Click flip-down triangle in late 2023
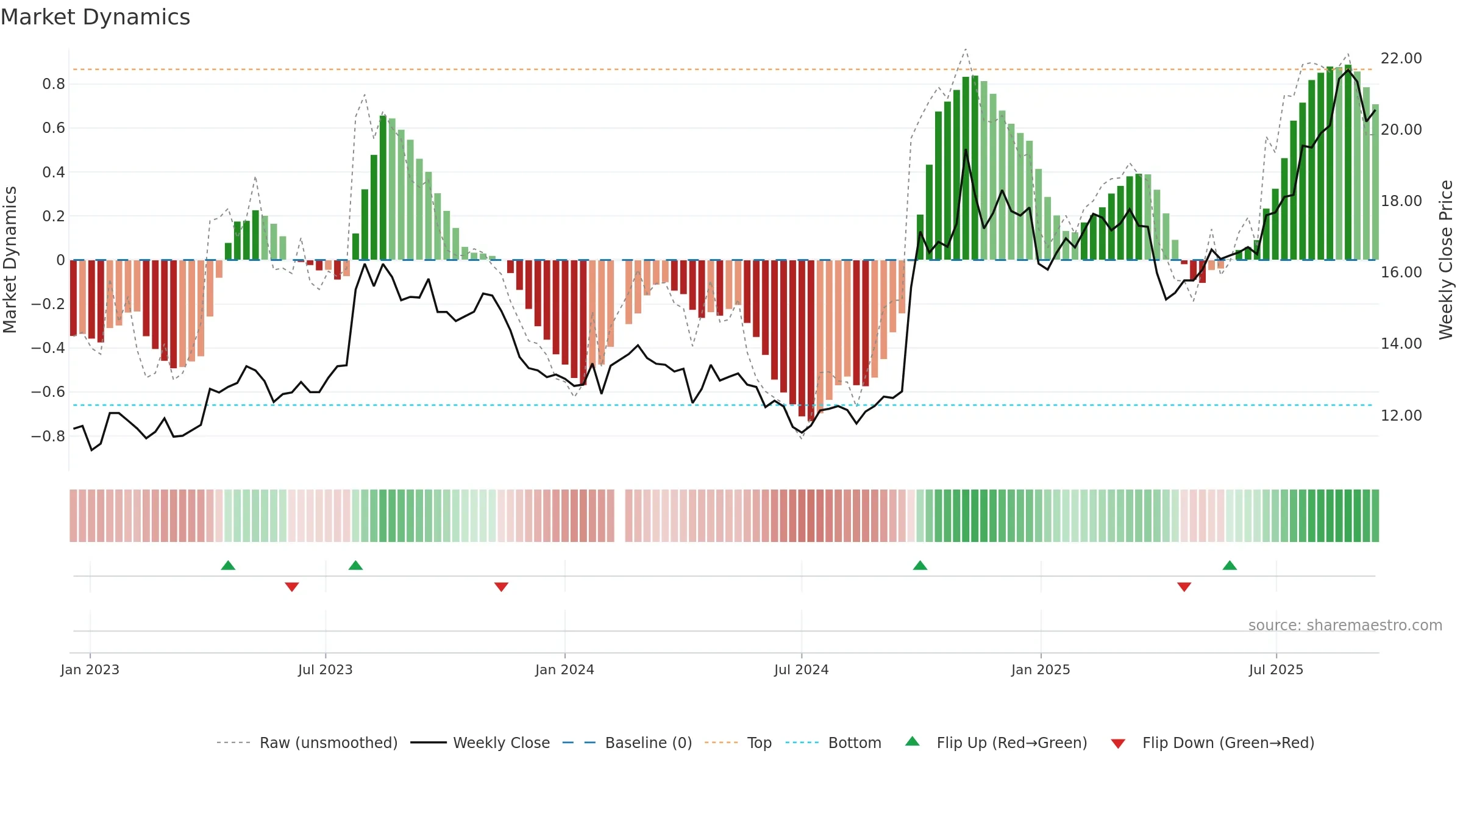 pos(501,587)
